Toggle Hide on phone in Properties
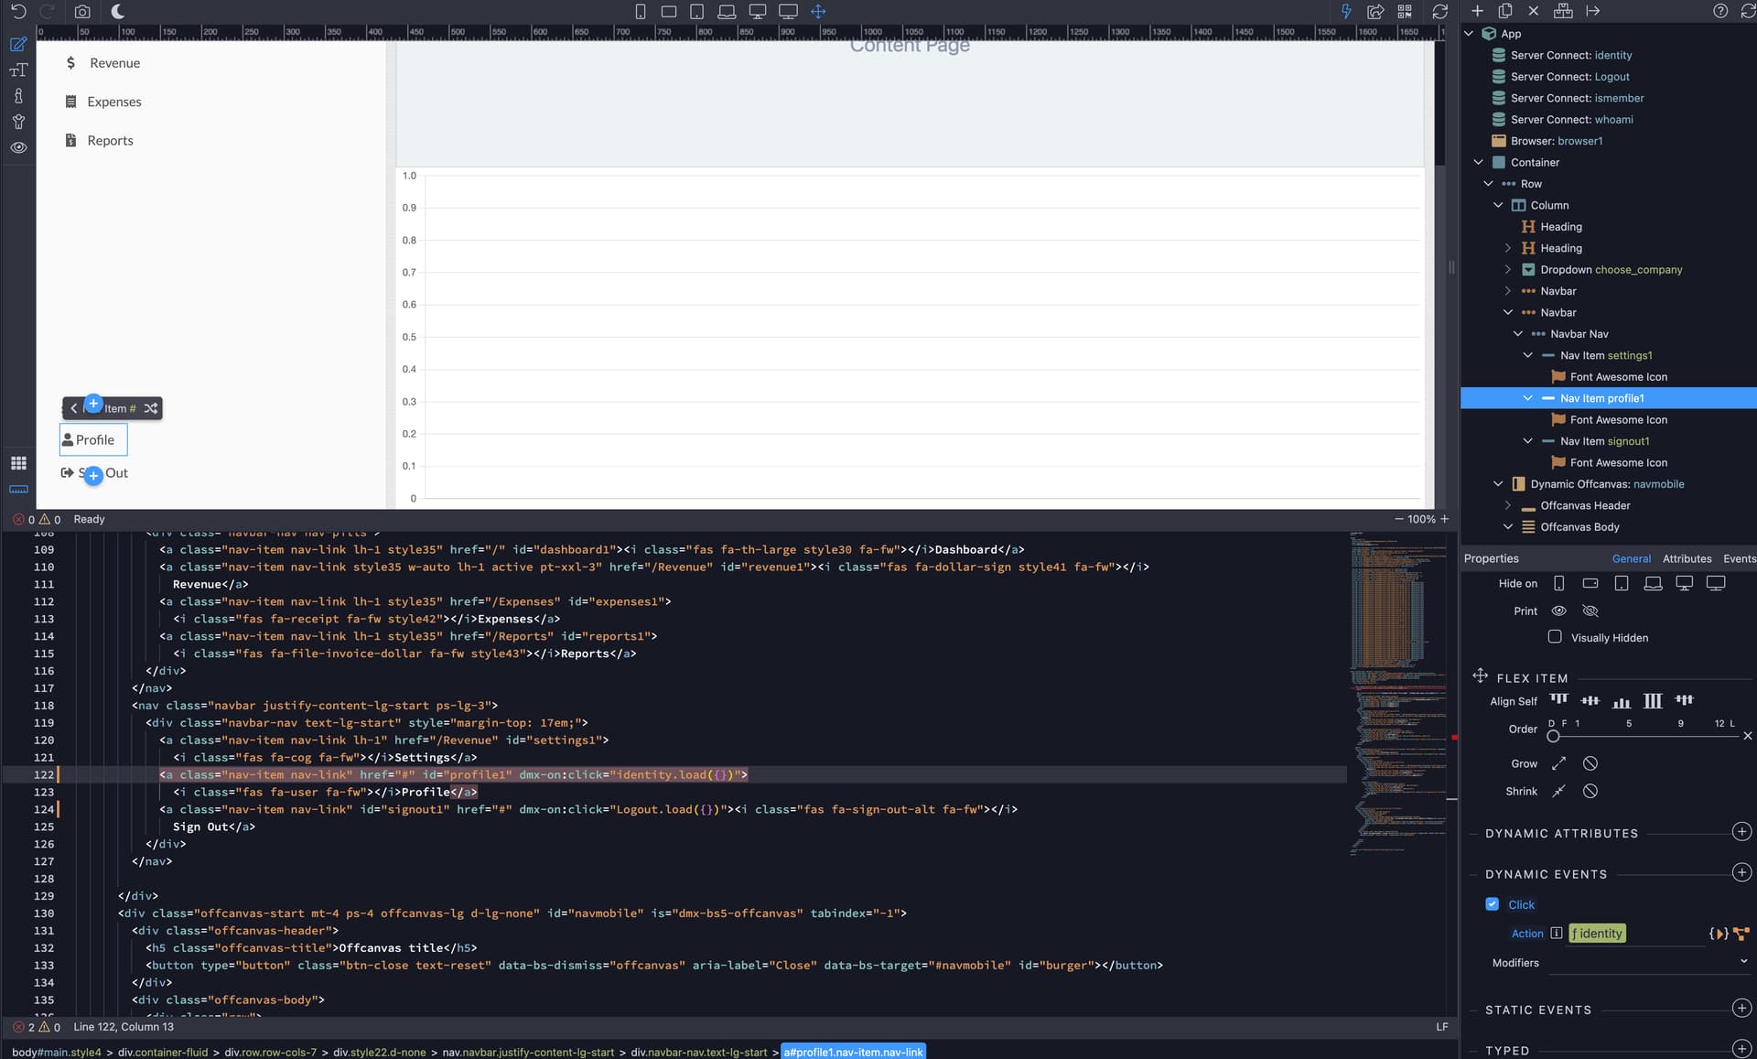The image size is (1757, 1059). [x=1559, y=584]
